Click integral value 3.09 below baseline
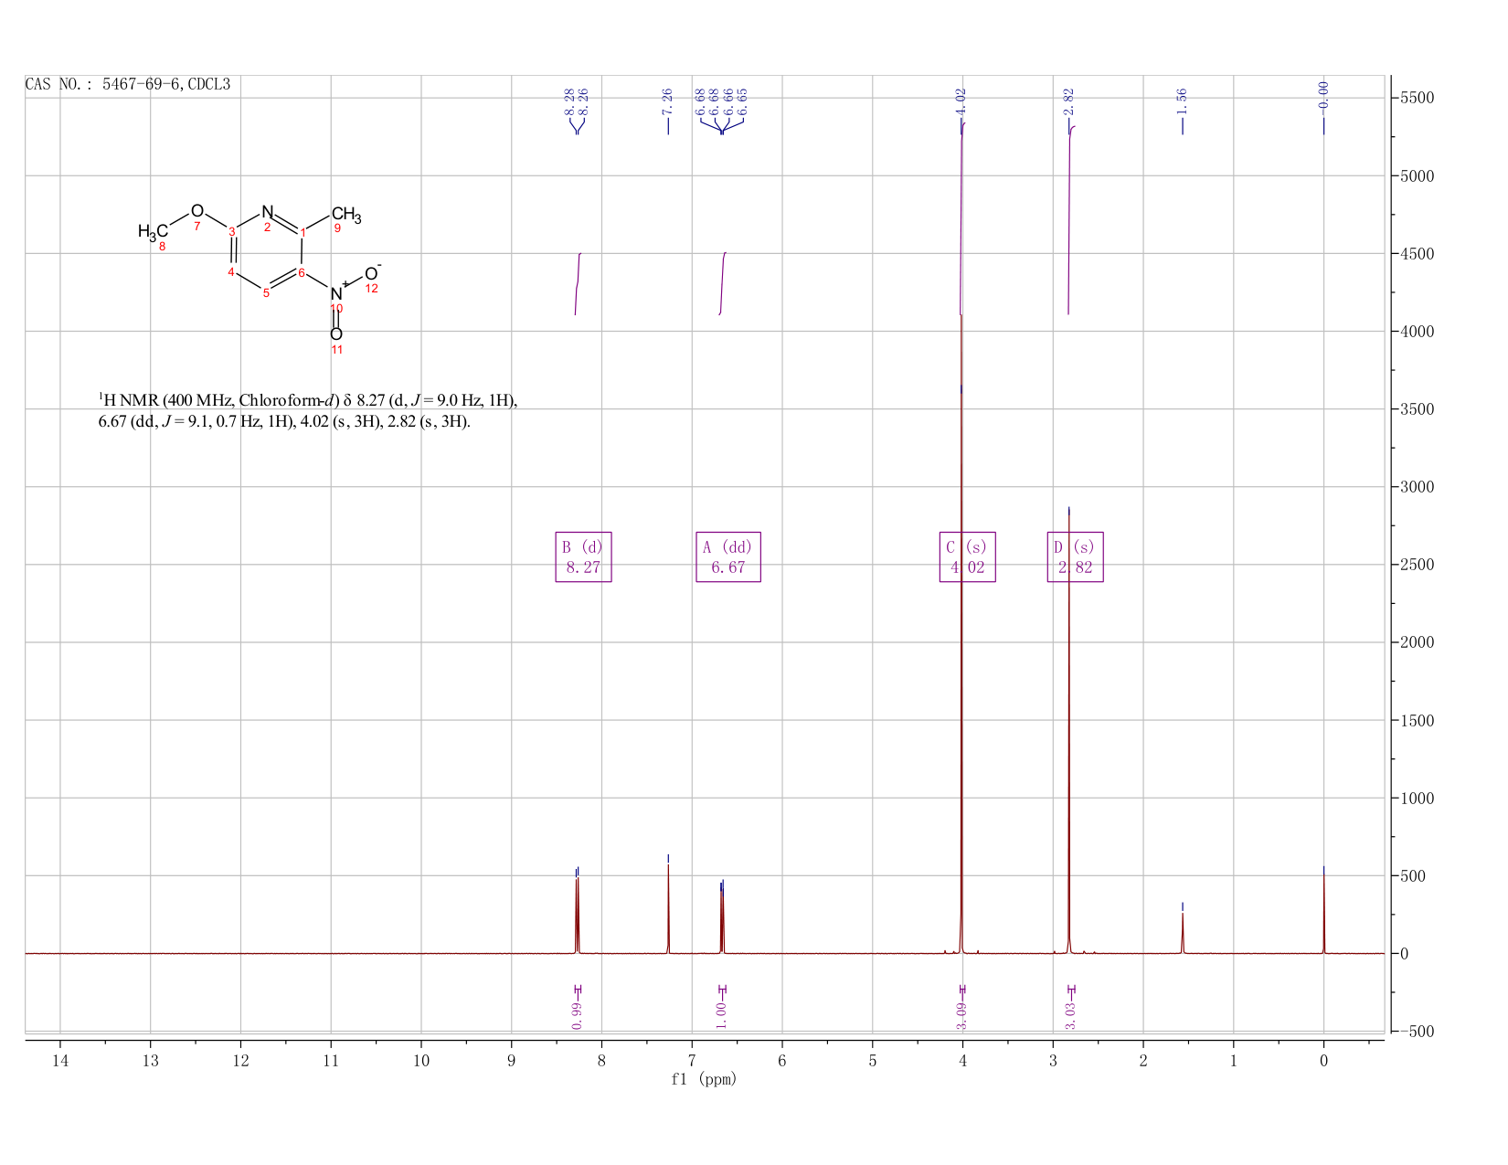The height and width of the screenshot is (1165, 1508). pos(961,1014)
